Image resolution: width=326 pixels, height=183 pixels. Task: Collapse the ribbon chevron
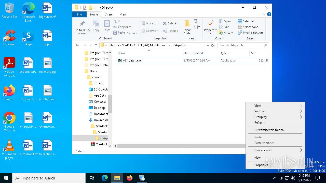pos(264,14)
